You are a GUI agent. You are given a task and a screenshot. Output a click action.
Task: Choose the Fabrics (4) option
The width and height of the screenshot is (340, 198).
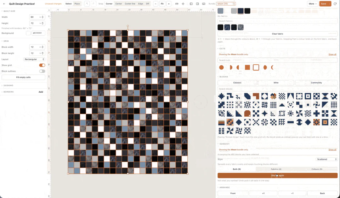(276, 169)
